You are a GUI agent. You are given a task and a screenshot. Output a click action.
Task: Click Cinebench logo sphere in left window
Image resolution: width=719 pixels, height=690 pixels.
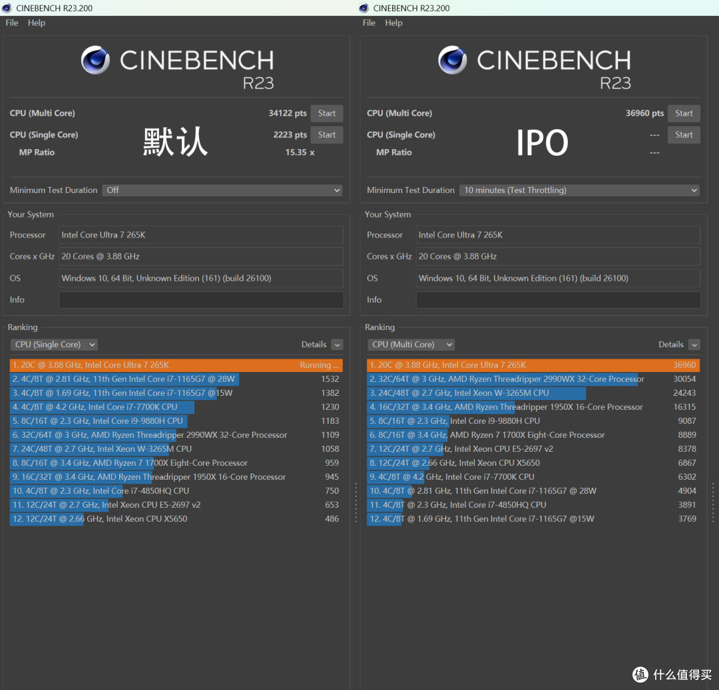(x=95, y=60)
